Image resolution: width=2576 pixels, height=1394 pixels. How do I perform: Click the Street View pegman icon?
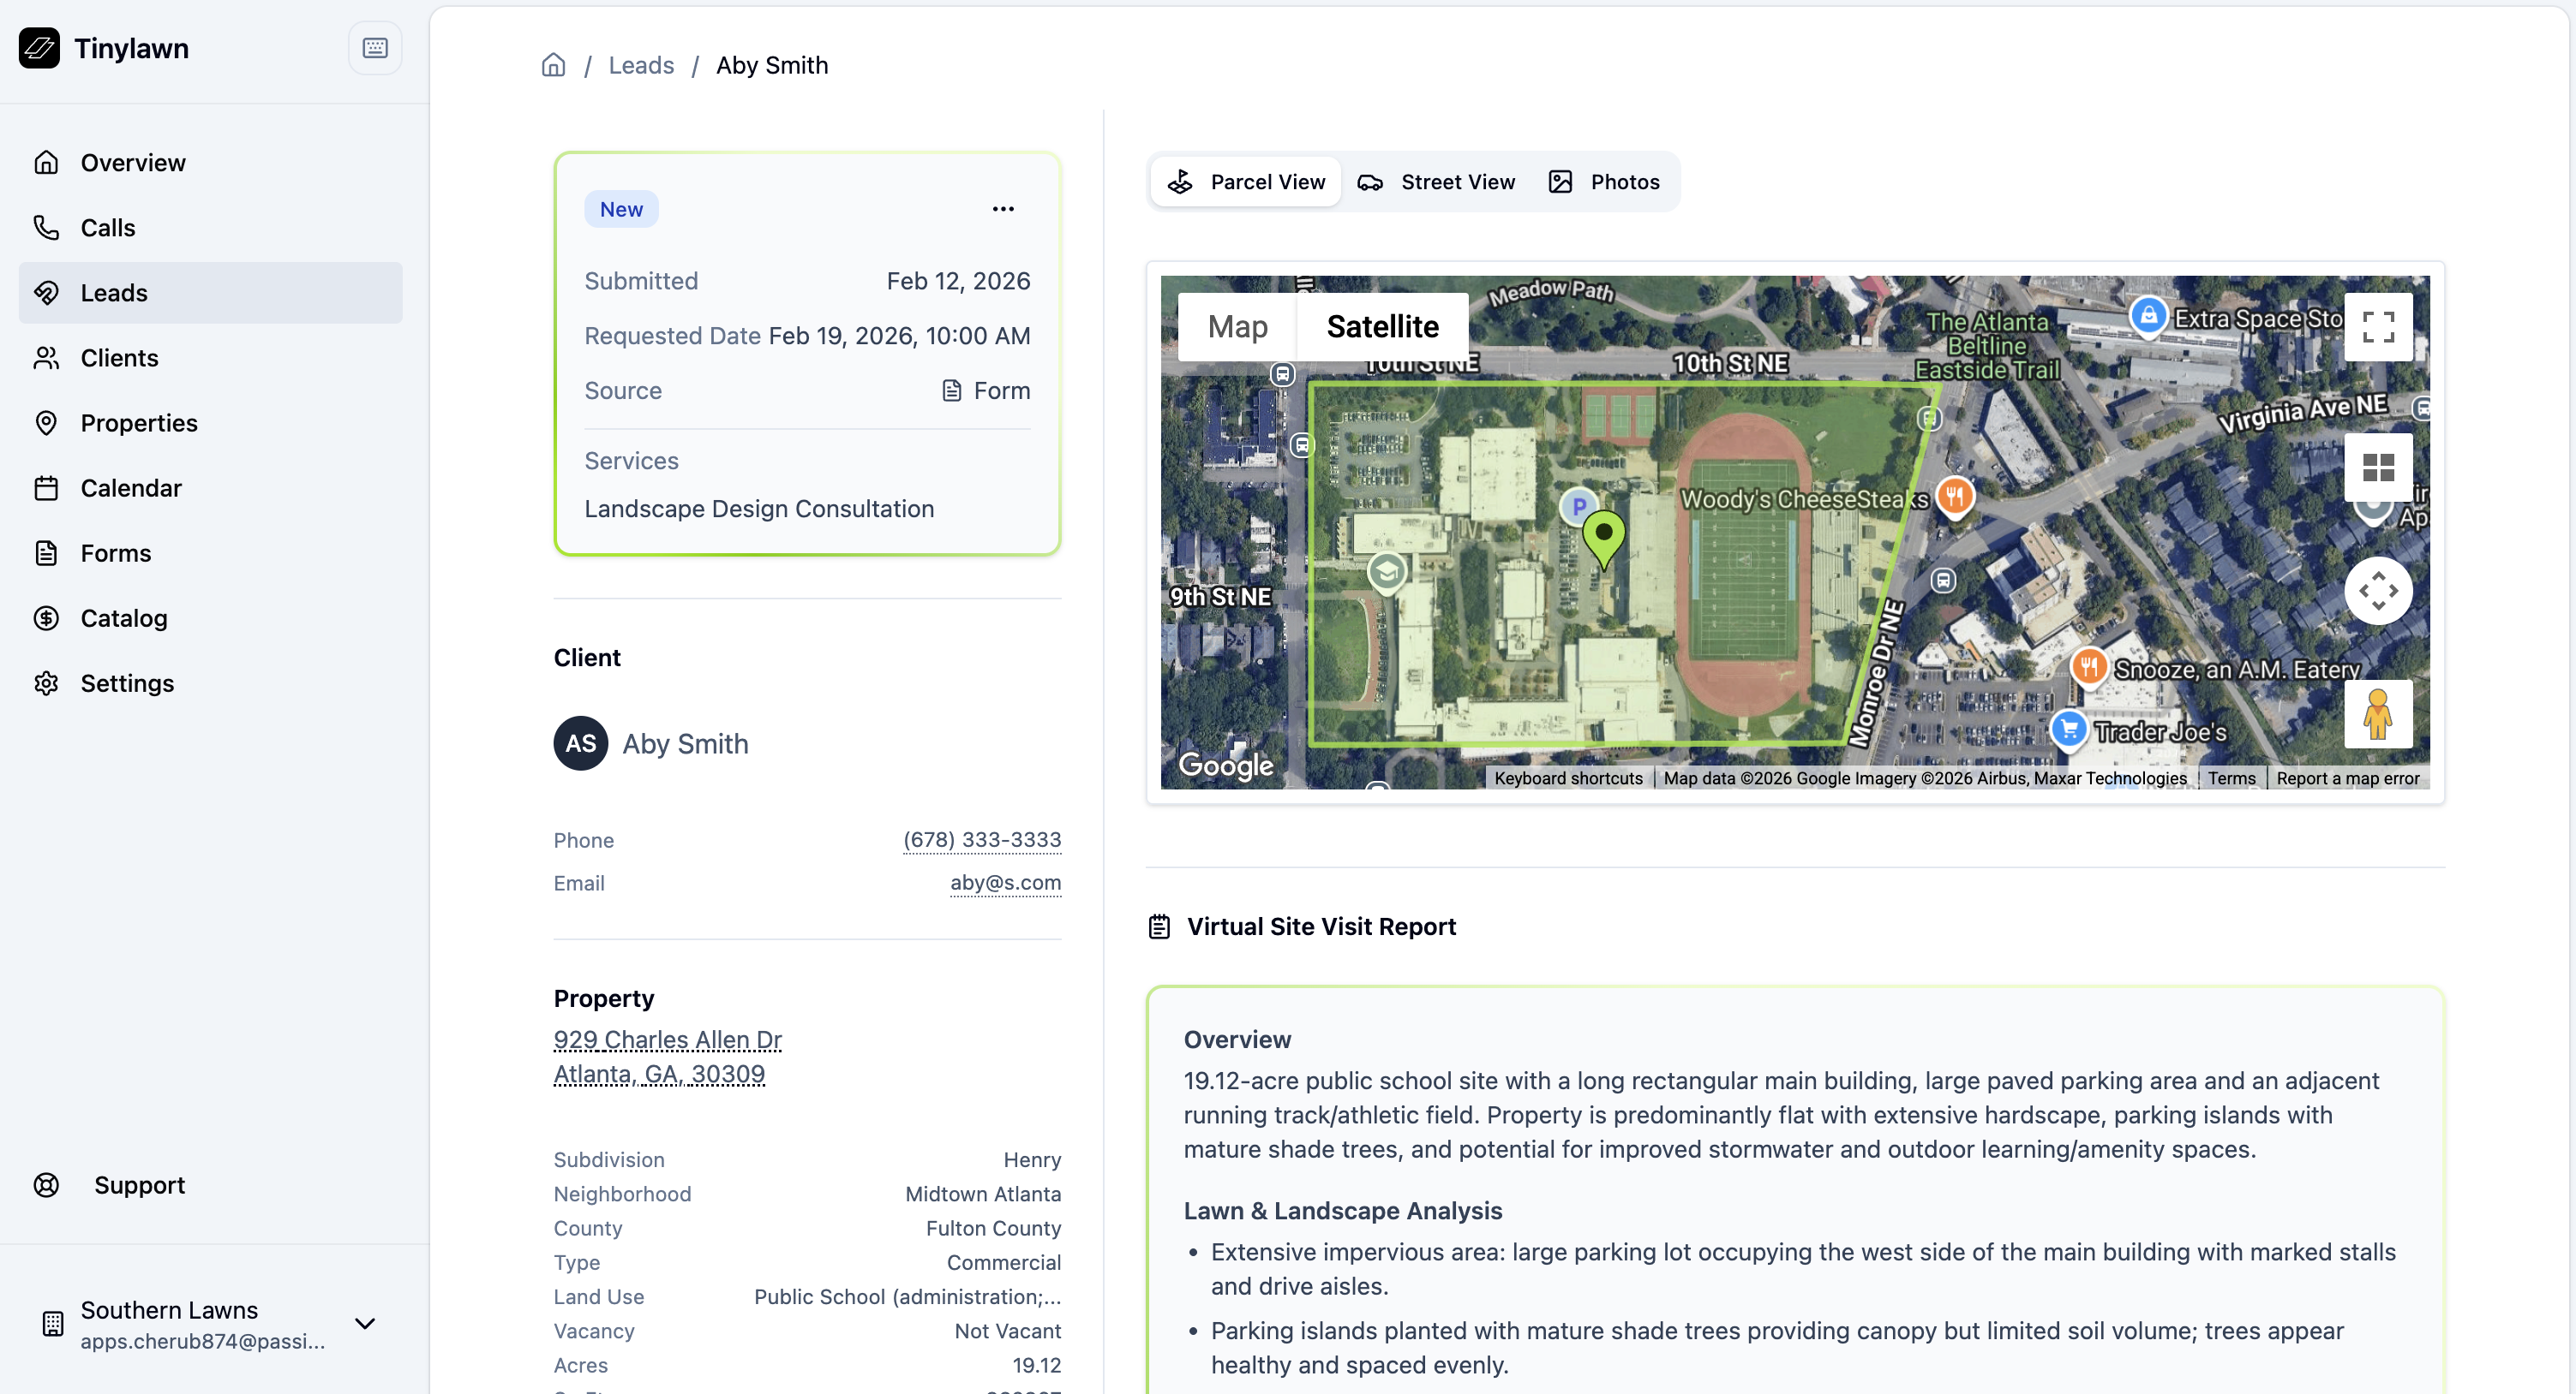tap(2377, 714)
